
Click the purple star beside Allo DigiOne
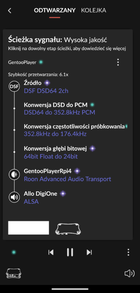tap(63, 194)
